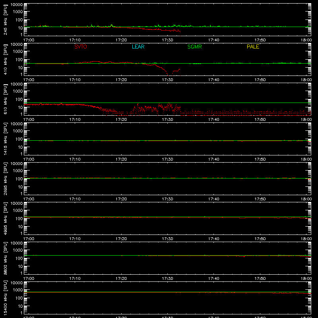Screen dimensions: 318x318
Task: Click the 17:50 tick label below 2695 MHz plot
Action: [x=260, y=199]
